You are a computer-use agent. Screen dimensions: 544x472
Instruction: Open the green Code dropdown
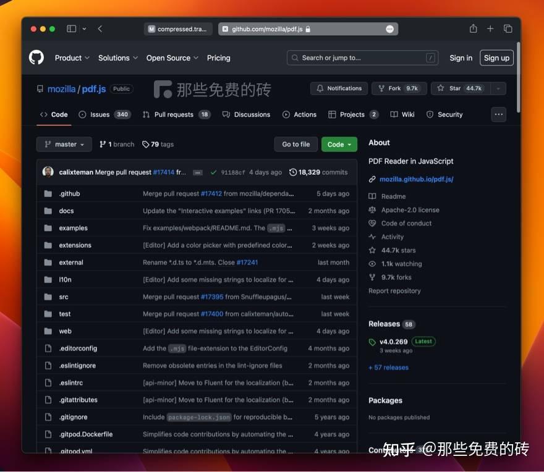tap(339, 144)
